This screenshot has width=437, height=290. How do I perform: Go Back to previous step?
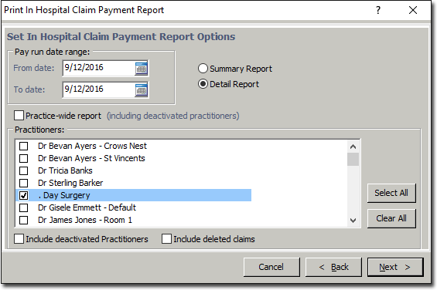coord(333,267)
